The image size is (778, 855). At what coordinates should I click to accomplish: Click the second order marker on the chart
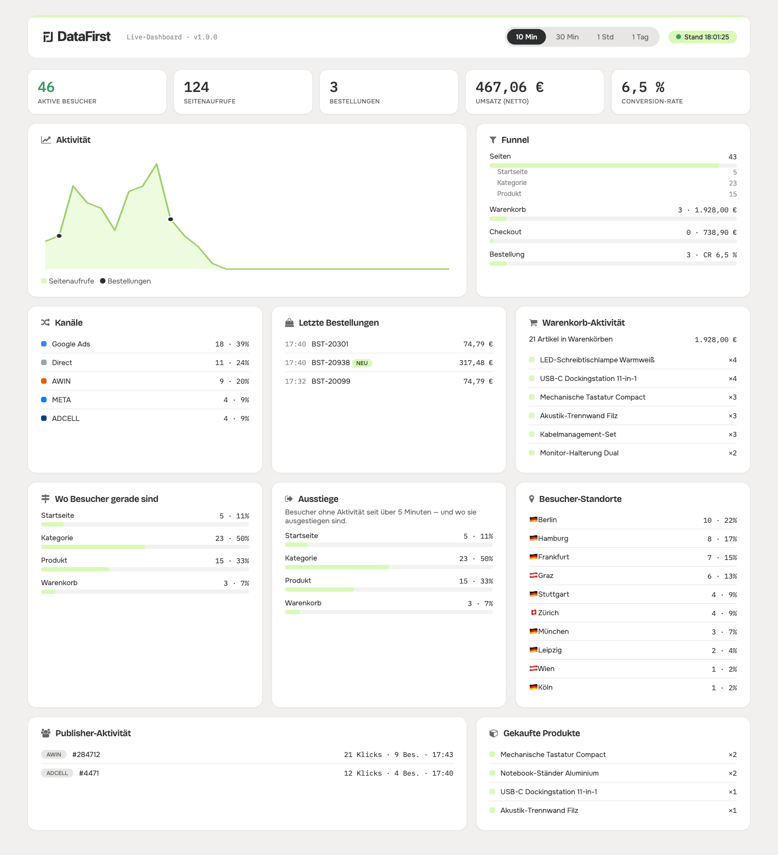pos(170,219)
